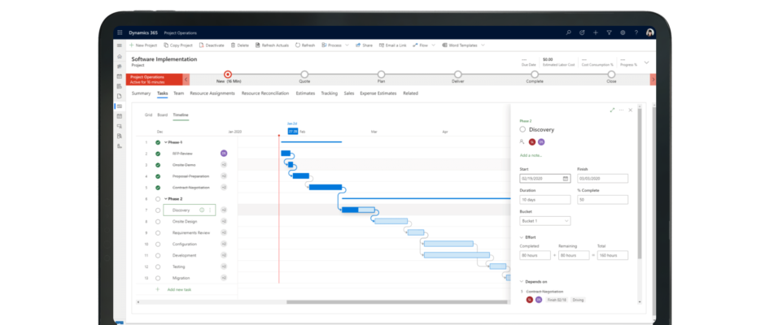Click the Refresh command
This screenshot has width=765, height=325.
[x=305, y=45]
